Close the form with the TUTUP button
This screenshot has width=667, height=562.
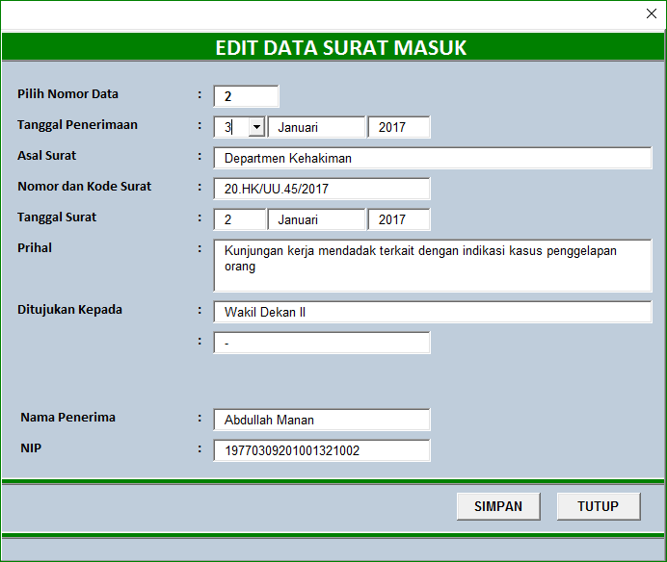tap(599, 506)
